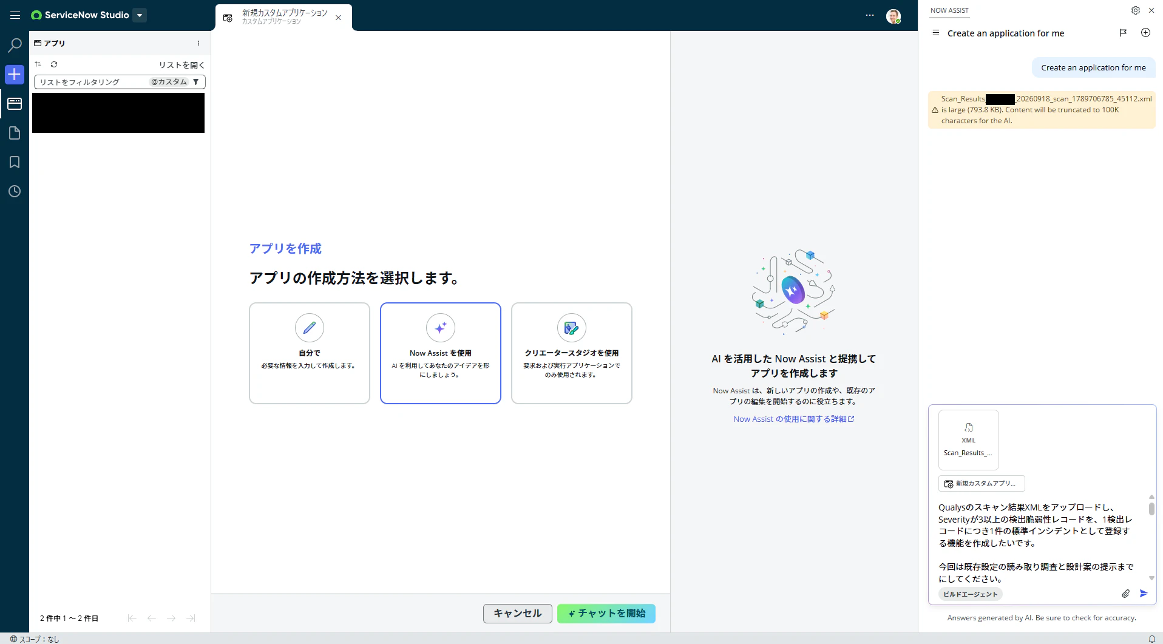Remove the @カスタム filter chip
1163x644 pixels.
[169, 82]
